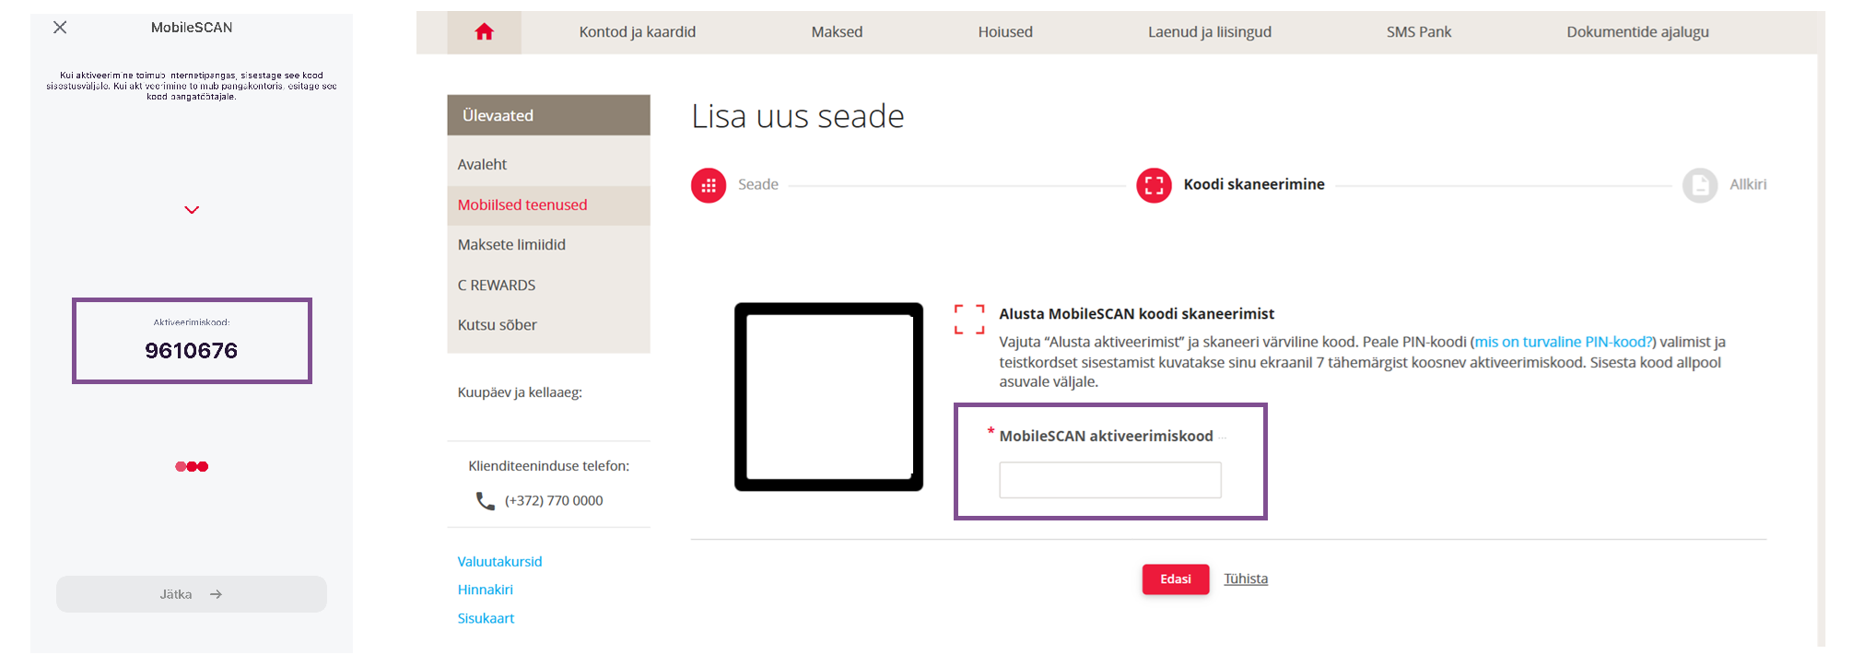Open Laenud ja liisingud menu

[x=1209, y=32]
